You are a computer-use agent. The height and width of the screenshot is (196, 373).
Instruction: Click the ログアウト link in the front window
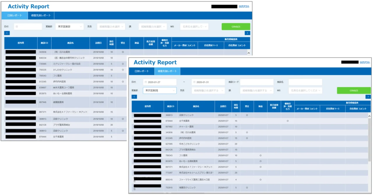(x=365, y=62)
